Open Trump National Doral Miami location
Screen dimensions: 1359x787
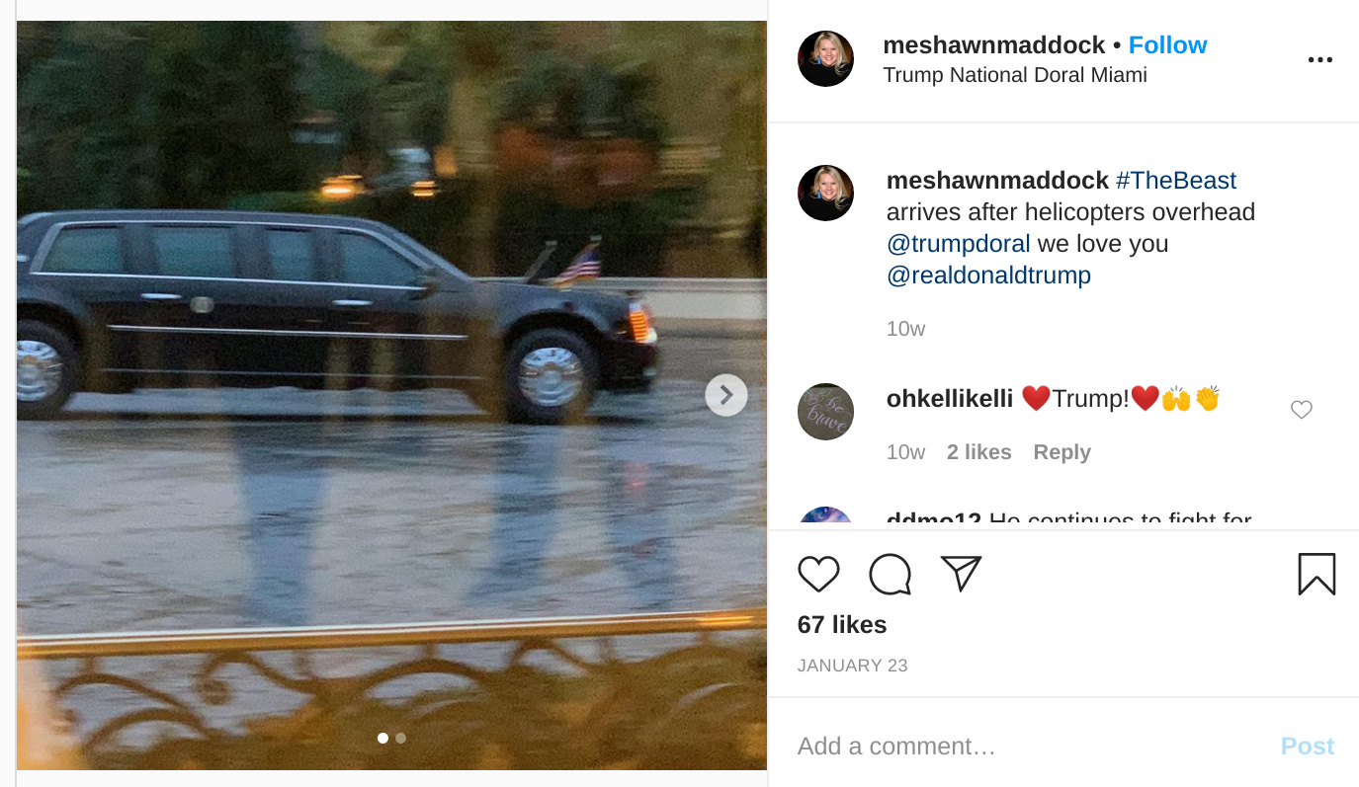pyautogui.click(x=1015, y=76)
